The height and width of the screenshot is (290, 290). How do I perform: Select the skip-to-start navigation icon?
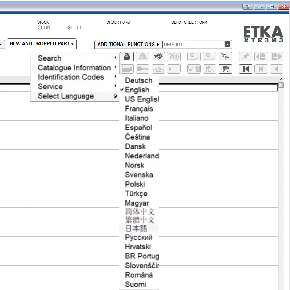pyautogui.click(x=245, y=69)
